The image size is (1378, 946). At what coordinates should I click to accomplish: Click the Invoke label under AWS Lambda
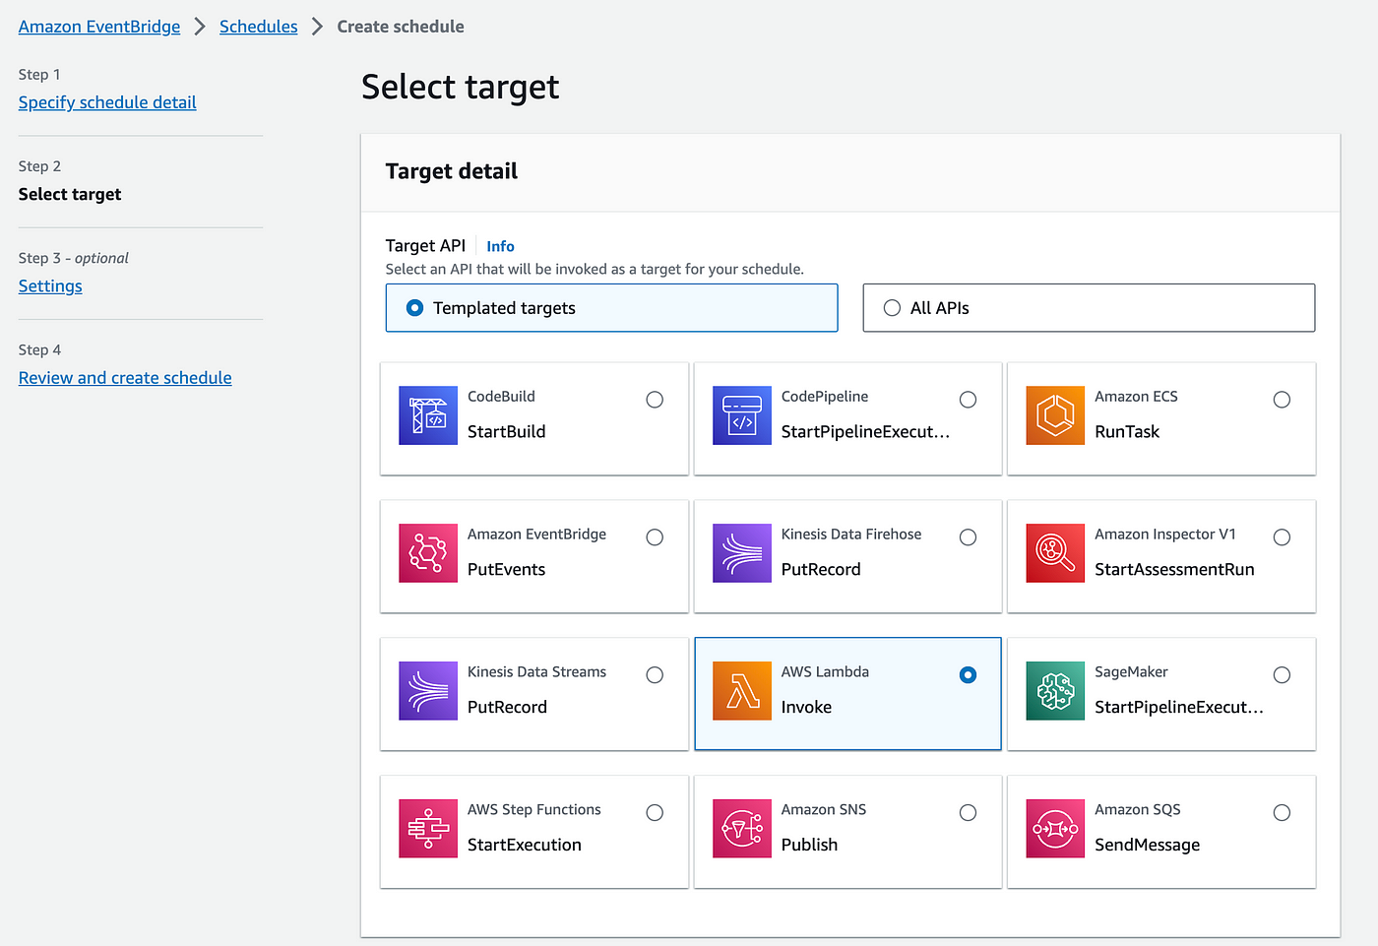pos(806,707)
